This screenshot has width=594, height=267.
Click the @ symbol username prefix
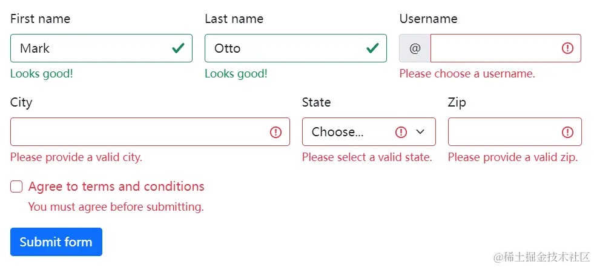[x=415, y=48]
